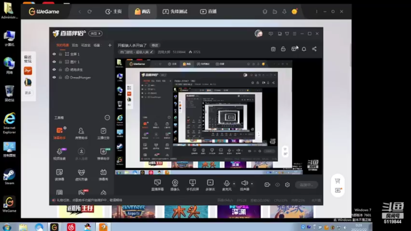
Task: Hide the DreadHunger source layer
Action: [x=54, y=78]
